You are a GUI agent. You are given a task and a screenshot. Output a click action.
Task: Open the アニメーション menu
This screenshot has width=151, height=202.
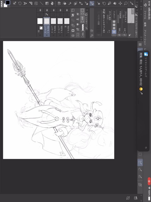click(145, 37)
